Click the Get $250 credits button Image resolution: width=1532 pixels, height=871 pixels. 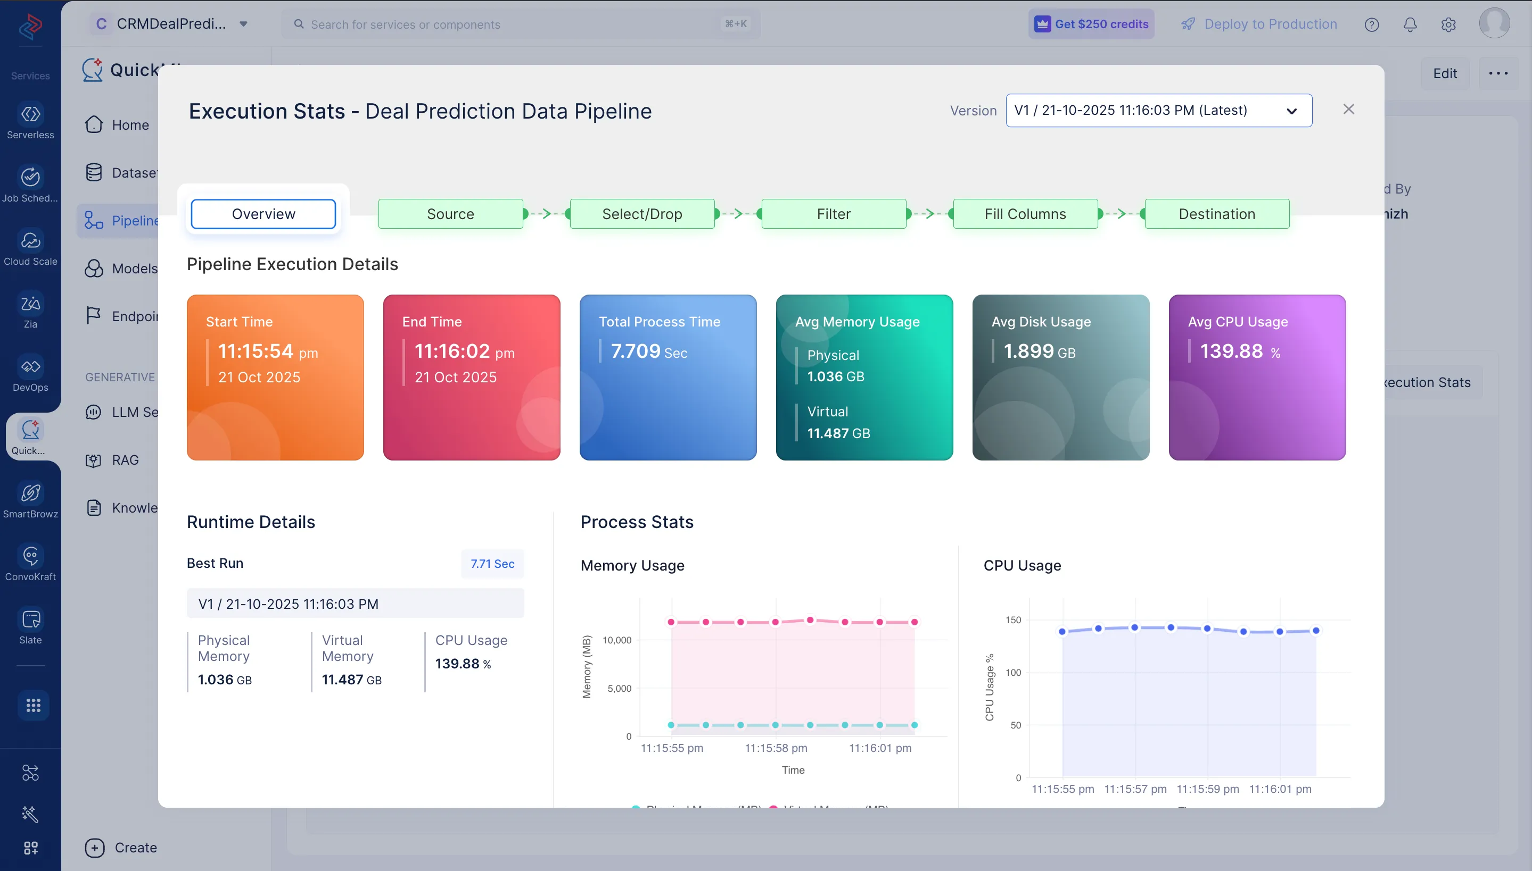(1091, 24)
